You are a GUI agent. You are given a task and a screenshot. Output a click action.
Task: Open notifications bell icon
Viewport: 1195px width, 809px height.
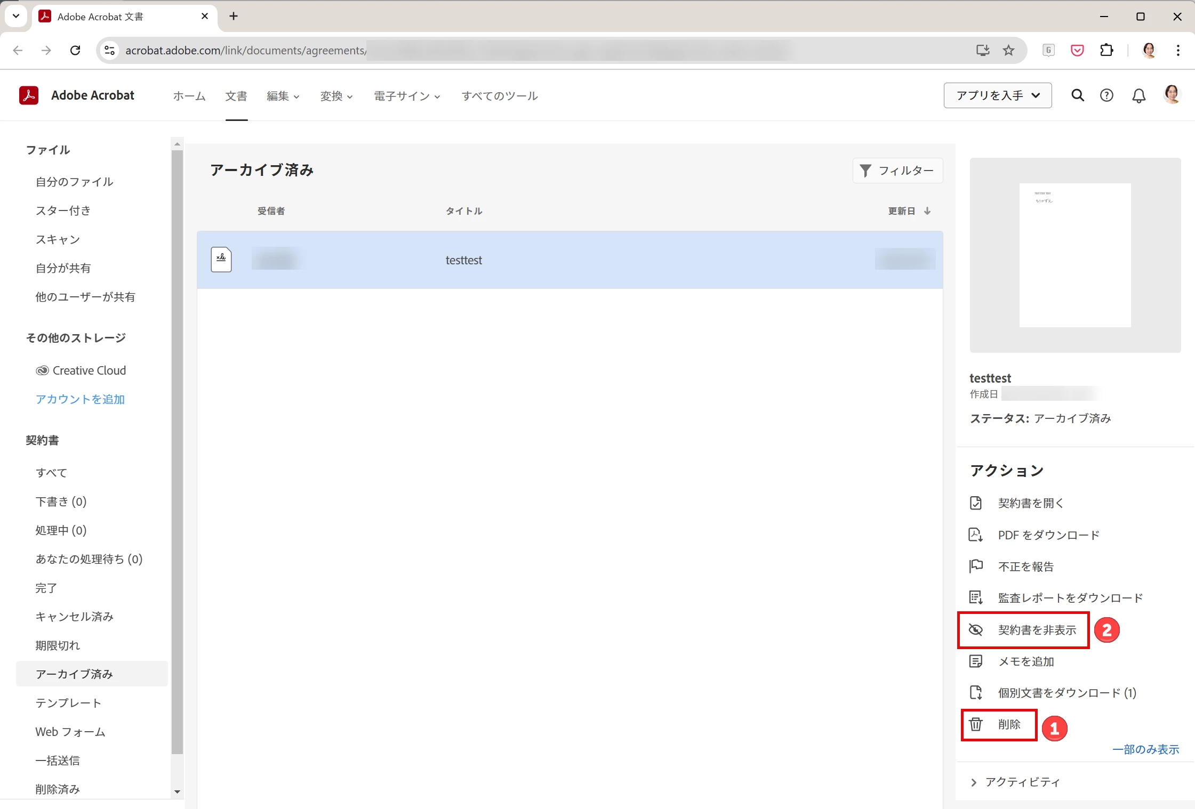(x=1138, y=95)
